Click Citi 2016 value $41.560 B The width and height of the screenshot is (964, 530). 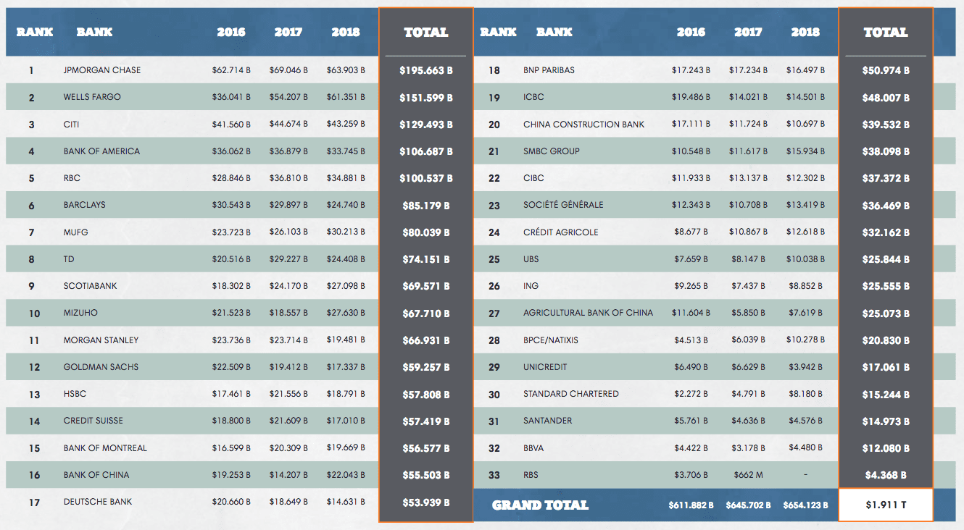pyautogui.click(x=231, y=124)
